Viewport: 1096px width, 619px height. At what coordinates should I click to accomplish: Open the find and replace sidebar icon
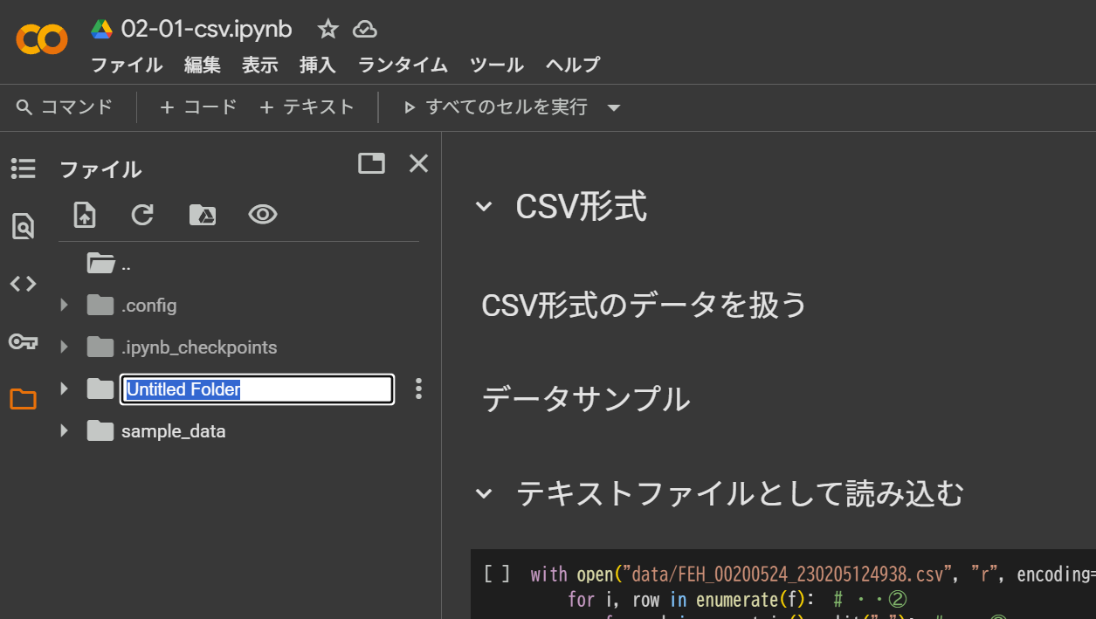[x=23, y=226]
